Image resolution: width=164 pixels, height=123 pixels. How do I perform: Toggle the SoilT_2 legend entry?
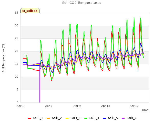(54, 118)
